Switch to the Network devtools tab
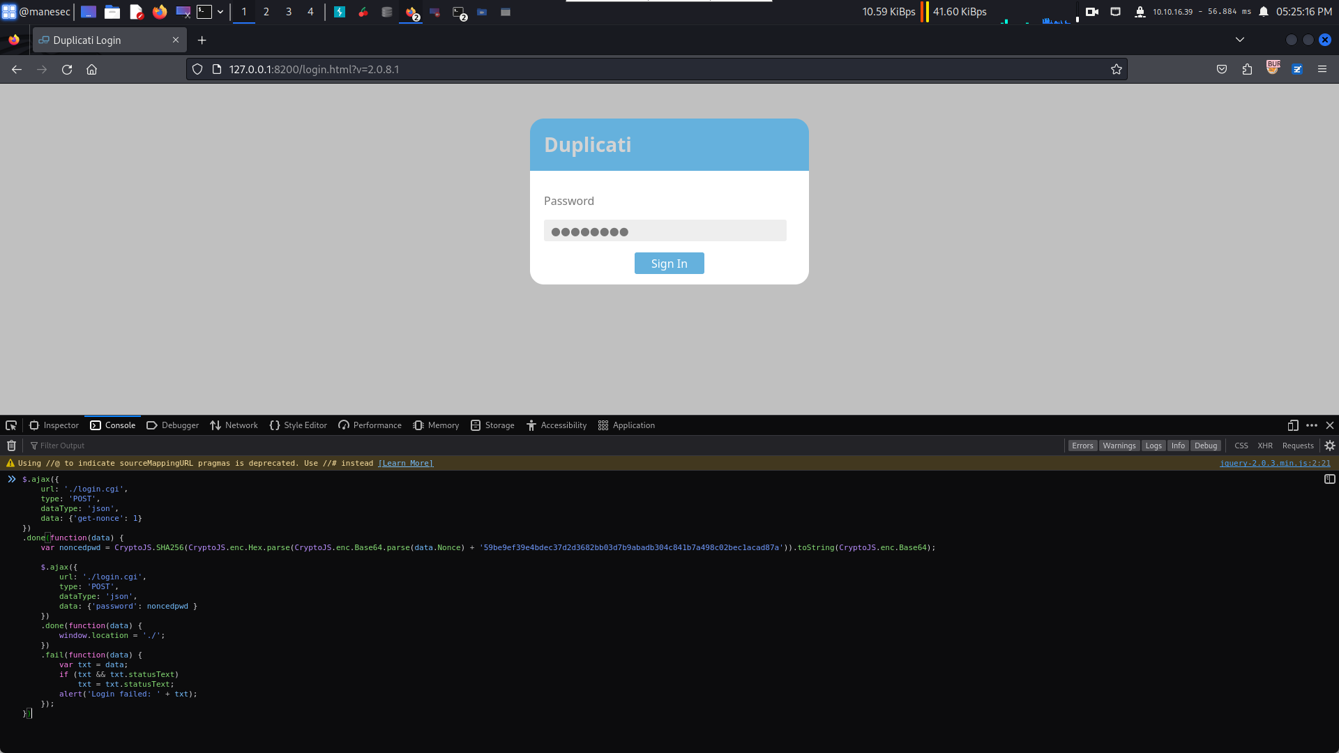 point(234,425)
